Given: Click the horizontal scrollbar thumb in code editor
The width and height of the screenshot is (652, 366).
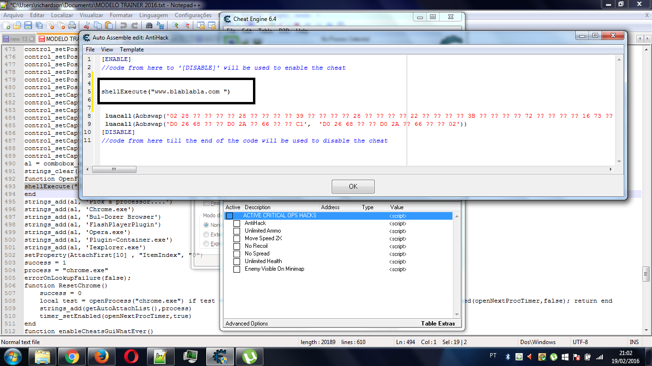Looking at the screenshot, I should click(x=114, y=170).
